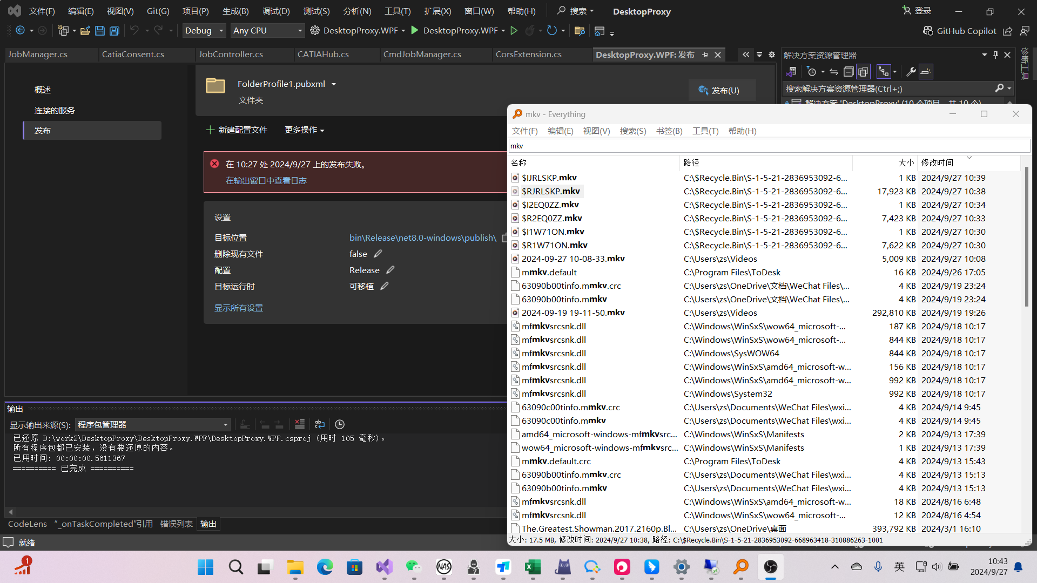This screenshot has height=583, width=1037.
Task: Click the find-in-files folder toolbar icon
Action: [x=580, y=31]
